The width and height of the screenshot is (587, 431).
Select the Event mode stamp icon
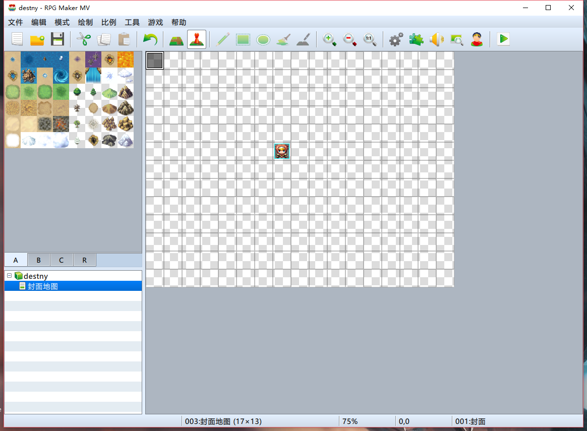tap(197, 39)
